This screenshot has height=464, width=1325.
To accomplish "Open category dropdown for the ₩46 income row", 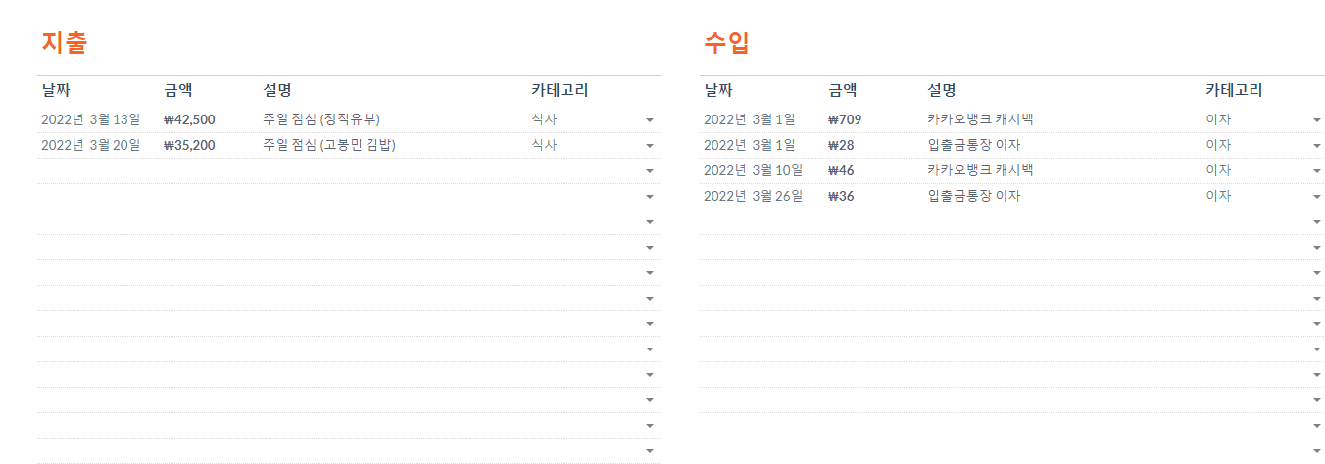I will (1316, 171).
